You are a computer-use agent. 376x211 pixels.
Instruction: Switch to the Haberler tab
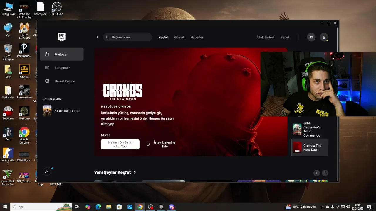click(197, 37)
